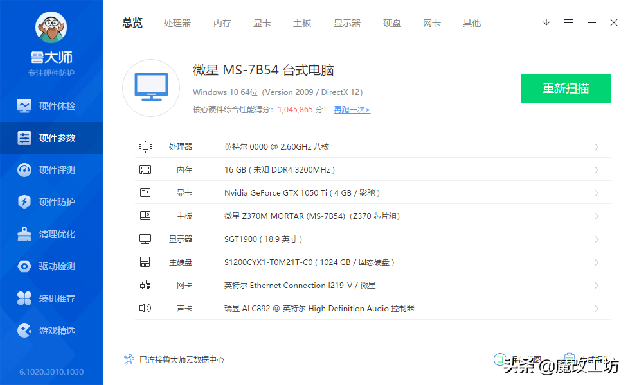Screen dimensions: 630x385
Task: Close the 鲁大师 window
Action: click(x=613, y=22)
